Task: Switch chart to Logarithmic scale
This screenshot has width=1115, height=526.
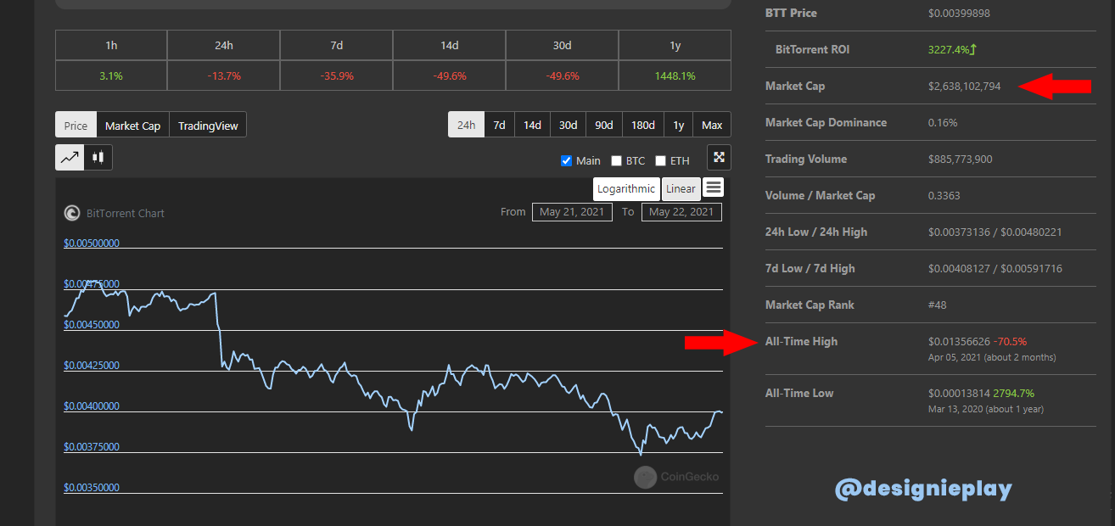Action: coord(626,188)
